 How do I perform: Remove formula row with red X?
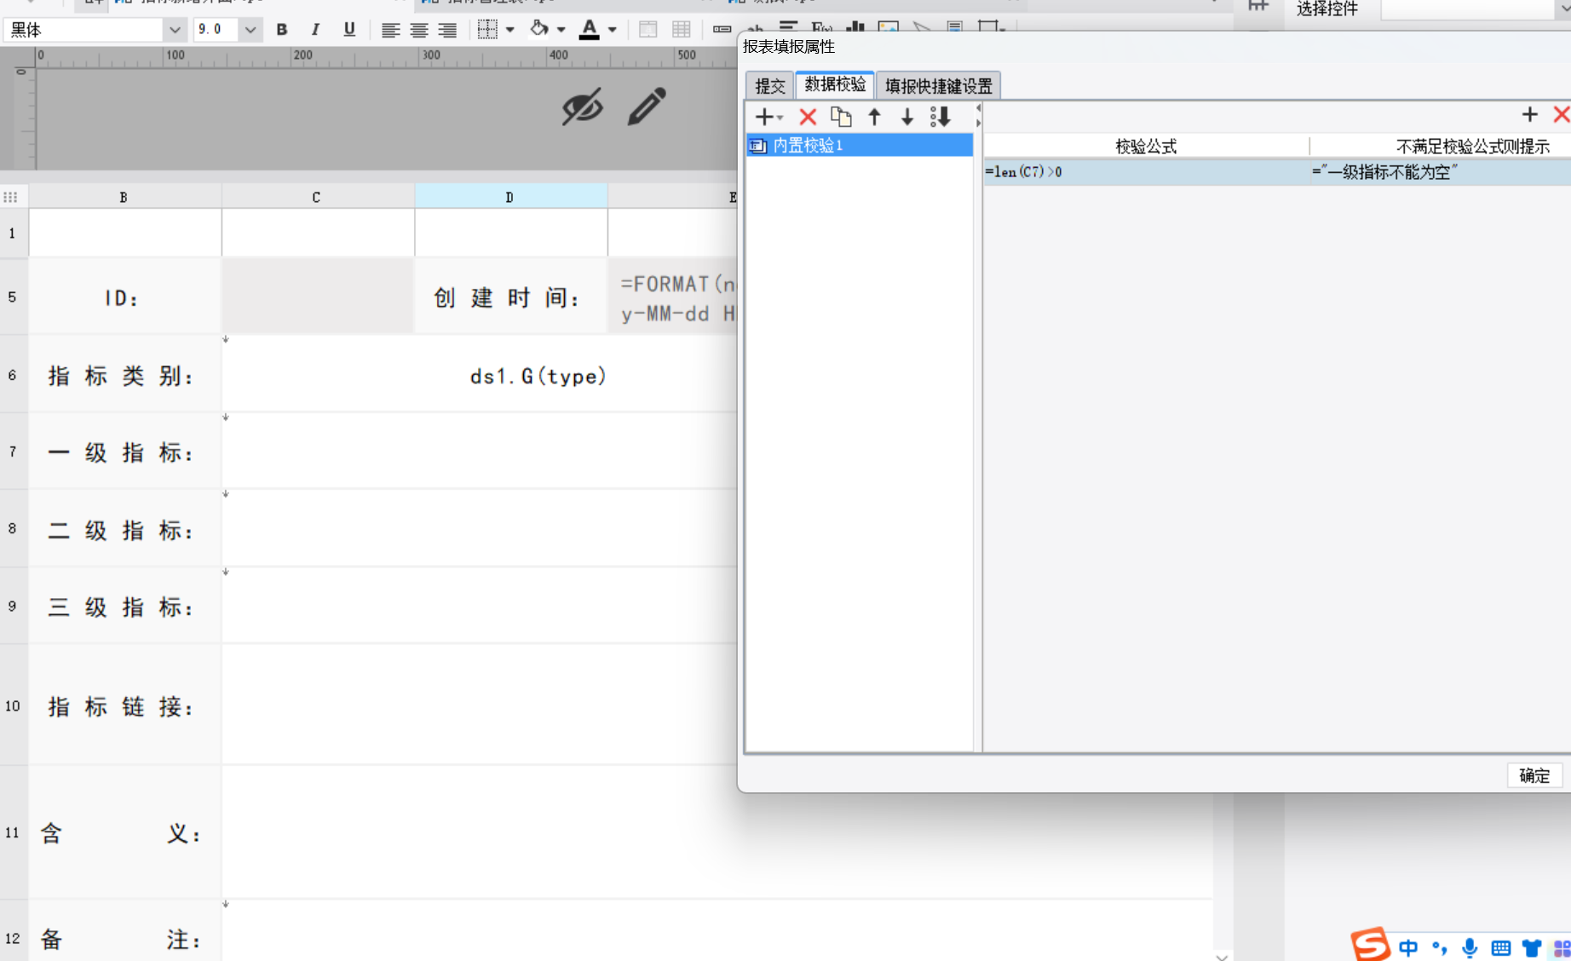tap(1561, 114)
